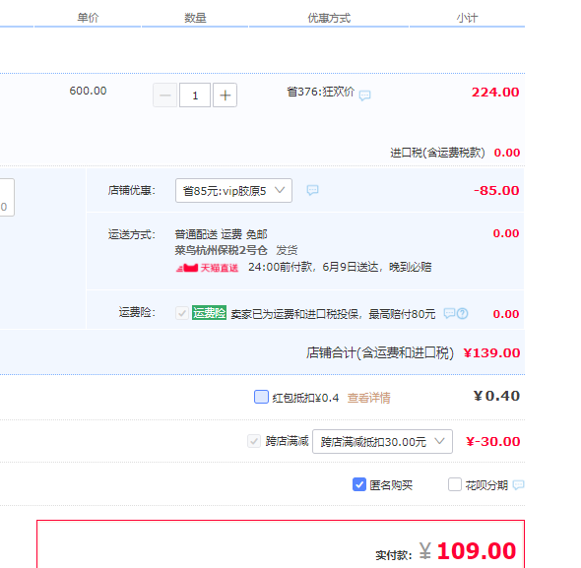This screenshot has height=568, width=581.
Task: Open the 省85元:vip胶原5 store discount dropdown
Action: click(233, 190)
